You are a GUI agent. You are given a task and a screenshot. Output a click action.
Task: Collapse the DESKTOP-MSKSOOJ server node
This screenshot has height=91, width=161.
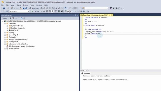pyautogui.click(x=3, y=21)
